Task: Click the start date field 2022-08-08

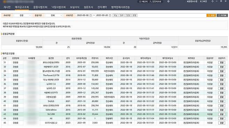Action: 83,15
